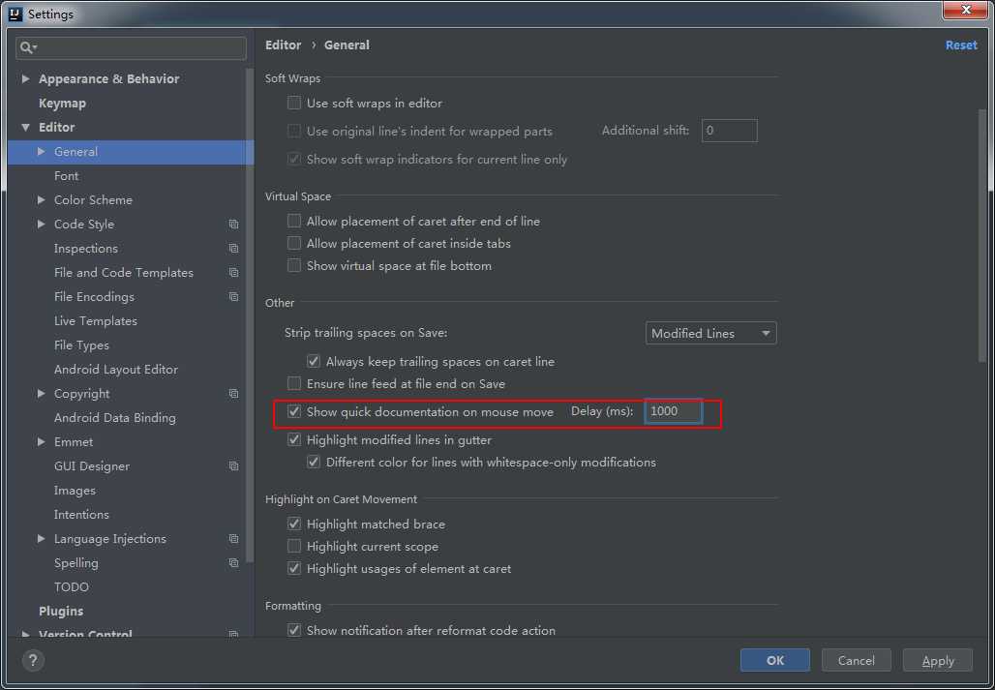Expand the Language Injections node
The height and width of the screenshot is (690, 995).
(x=42, y=538)
